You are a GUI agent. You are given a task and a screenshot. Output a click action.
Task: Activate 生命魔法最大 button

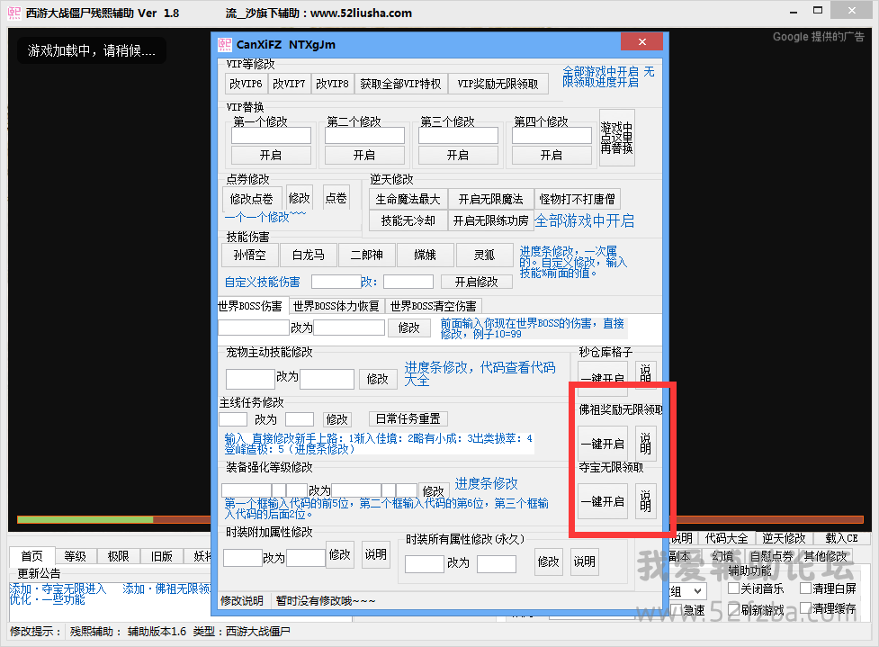408,199
